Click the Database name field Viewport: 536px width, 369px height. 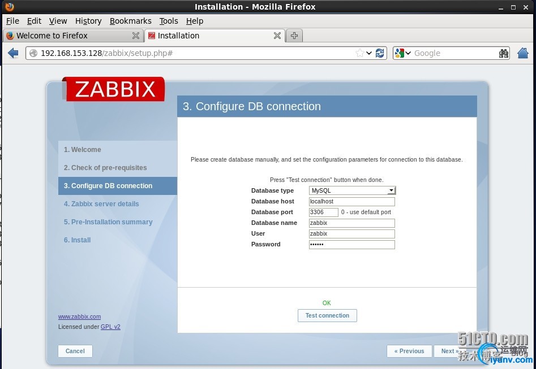coord(351,223)
